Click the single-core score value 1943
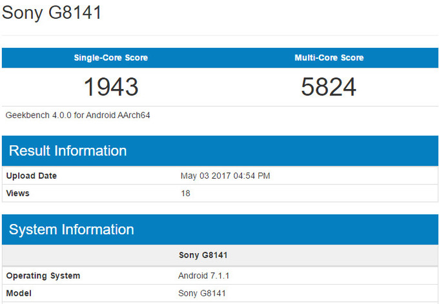 110,86
